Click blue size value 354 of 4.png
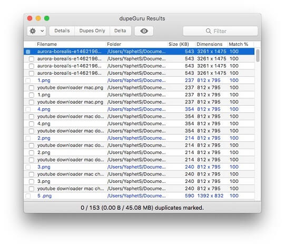 click(x=190, y=109)
